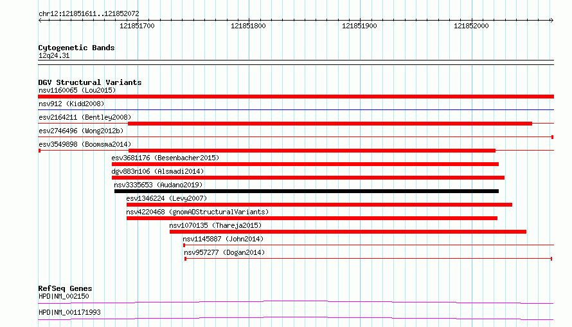Select variant label esv2164211 (Bentley2008)

[x=85, y=117]
